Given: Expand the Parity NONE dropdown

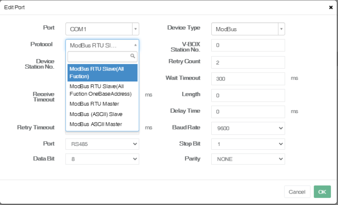Looking at the screenshot, I should click(248, 159).
